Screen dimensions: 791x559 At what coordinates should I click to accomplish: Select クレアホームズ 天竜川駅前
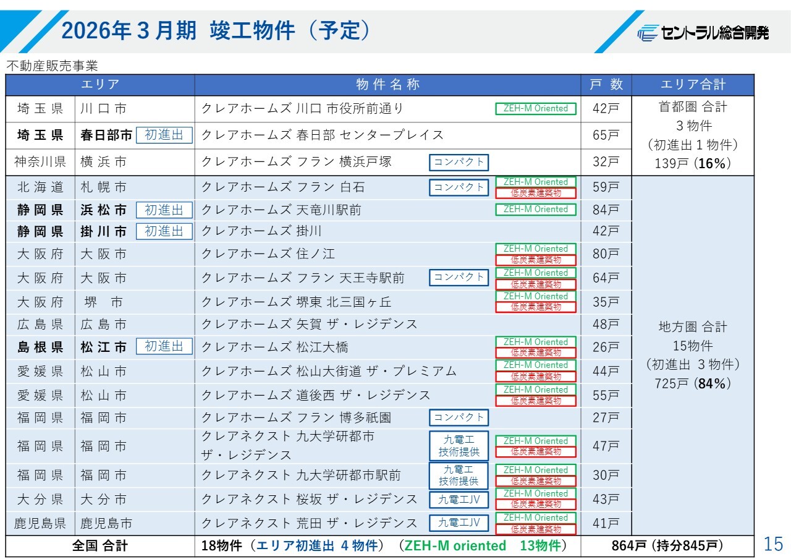[x=281, y=210]
